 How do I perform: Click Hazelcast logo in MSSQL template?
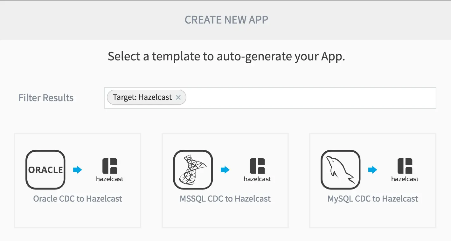pyautogui.click(x=257, y=170)
